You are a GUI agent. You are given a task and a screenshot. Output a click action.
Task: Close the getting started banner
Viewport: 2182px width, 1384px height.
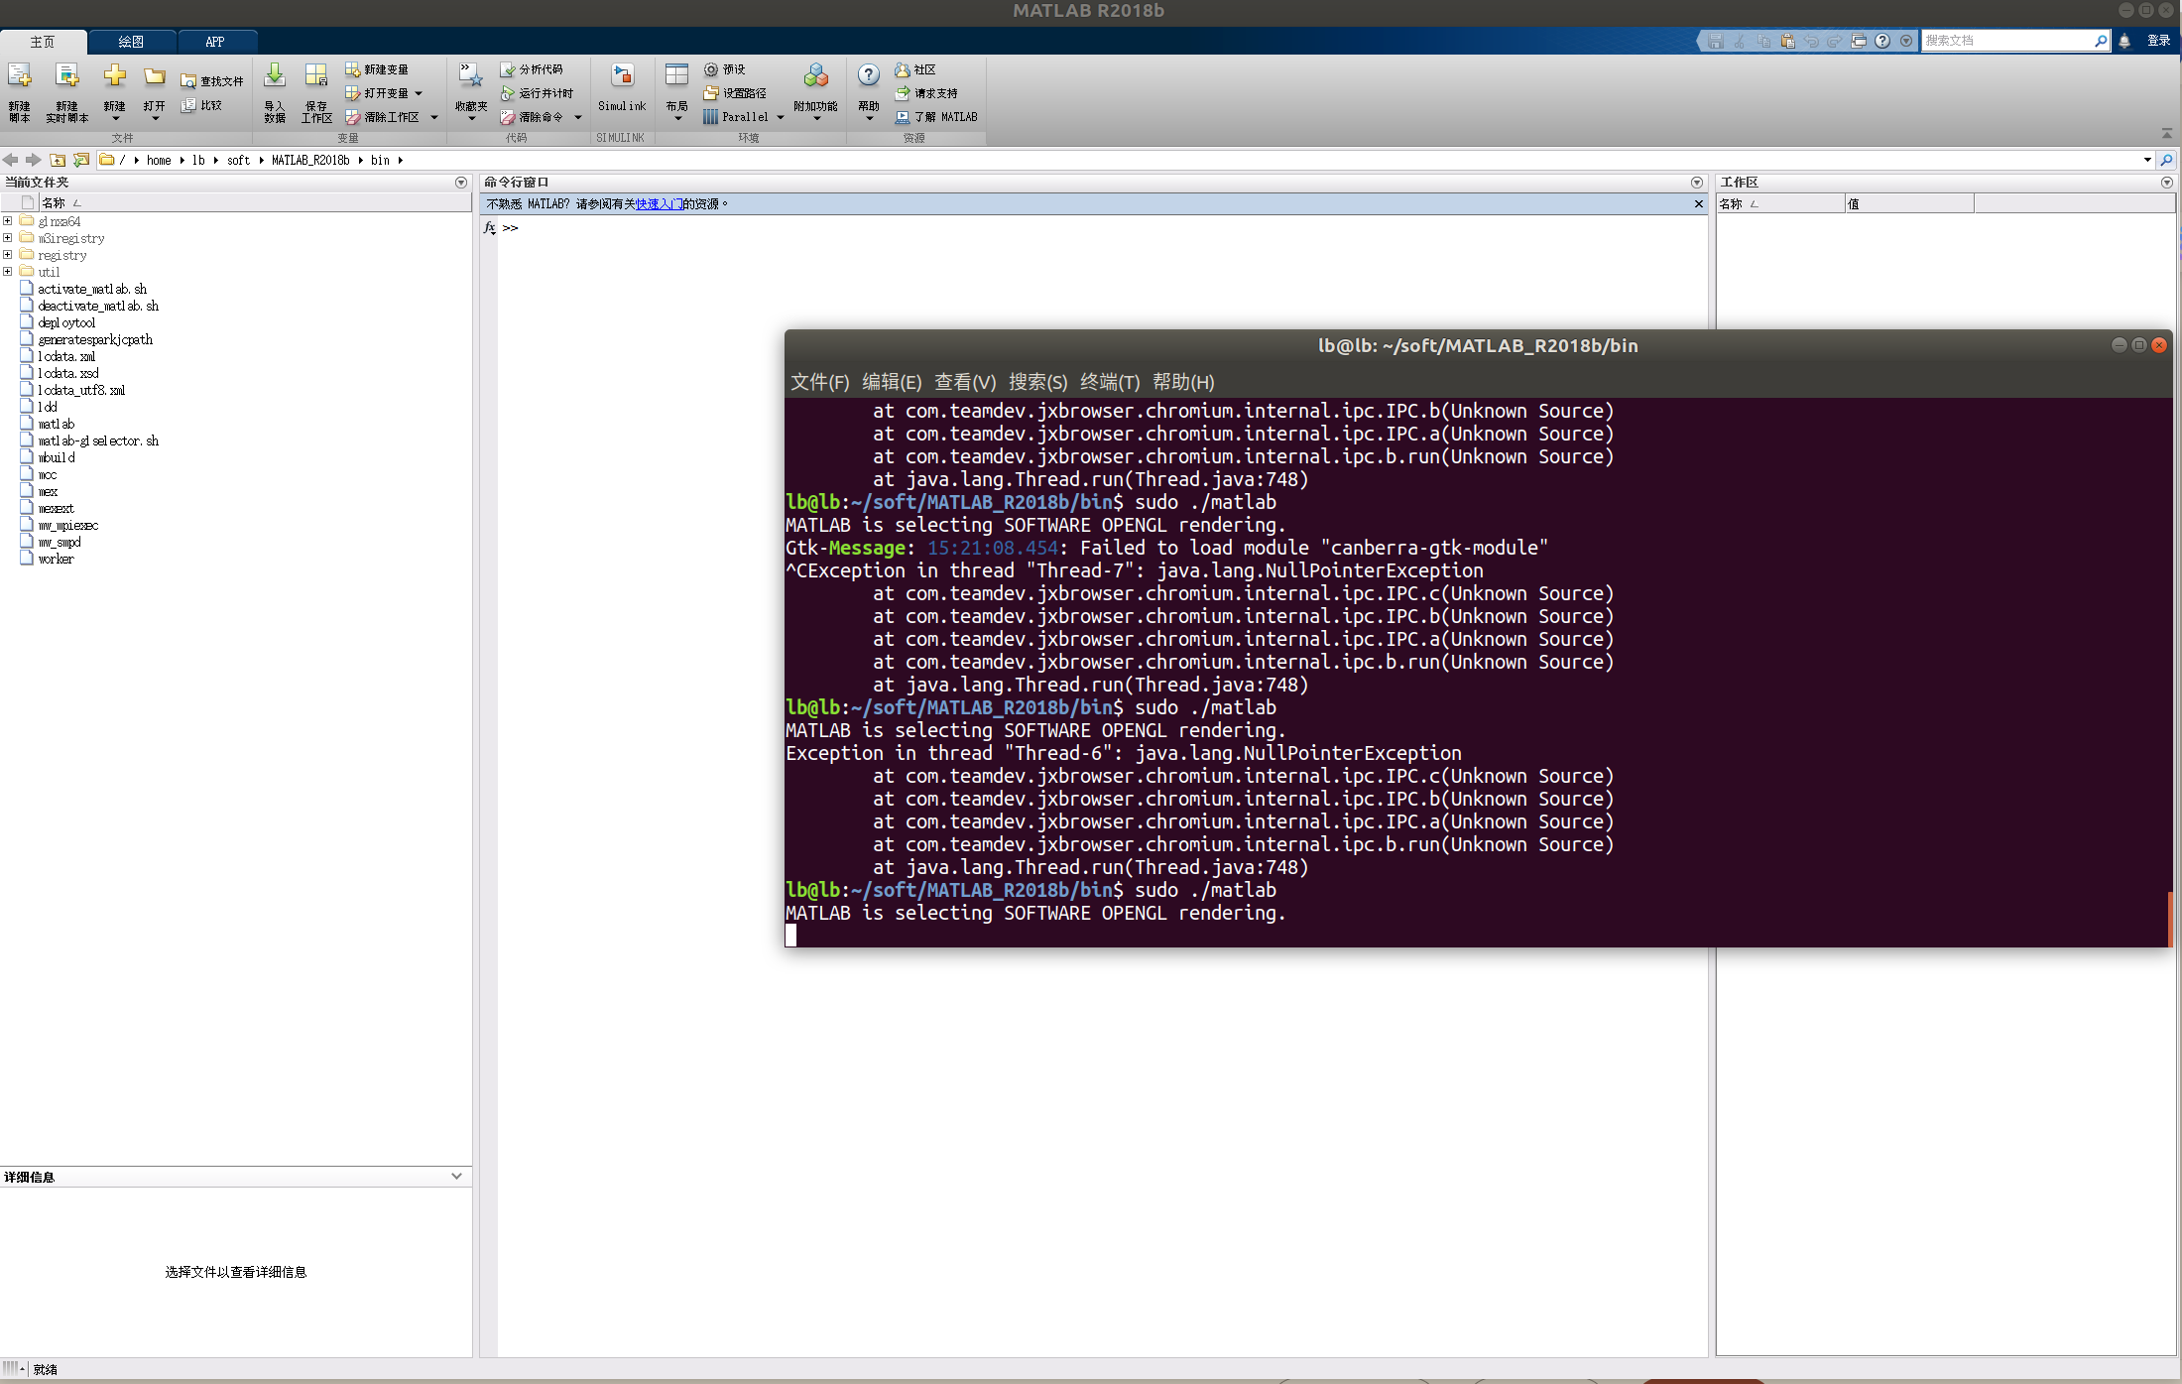coord(1699,204)
